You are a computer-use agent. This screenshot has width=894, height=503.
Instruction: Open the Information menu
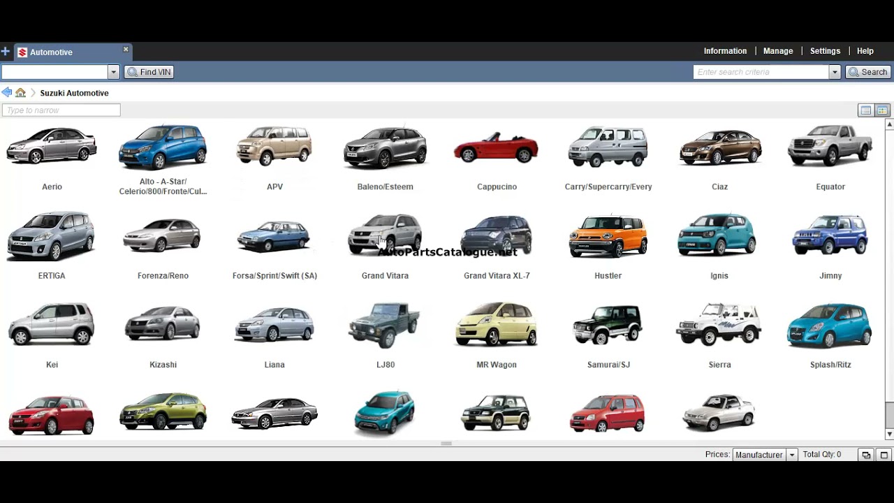[x=725, y=51]
